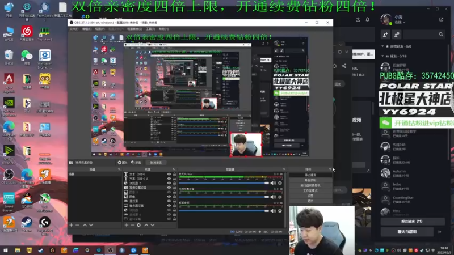The image size is (454, 255).
Task: Toggle visibility of the 窗口采集 source
Action: [x=169, y=219]
